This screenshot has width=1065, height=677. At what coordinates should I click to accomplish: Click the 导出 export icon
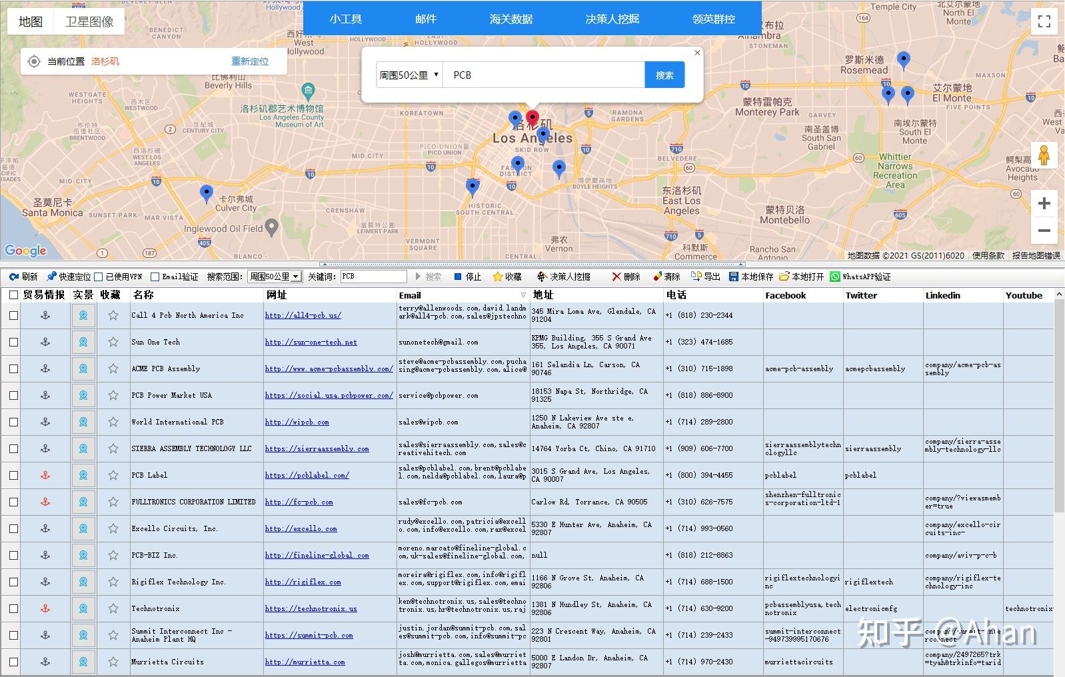point(696,277)
